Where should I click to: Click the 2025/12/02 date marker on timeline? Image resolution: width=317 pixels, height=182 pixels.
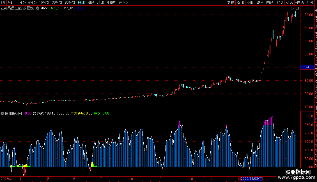[251, 178]
